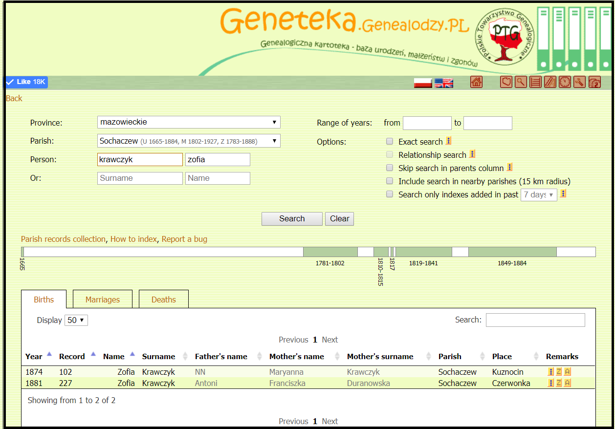Open the Parish selection dropdown
This screenshot has width=615, height=429.
tap(189, 141)
